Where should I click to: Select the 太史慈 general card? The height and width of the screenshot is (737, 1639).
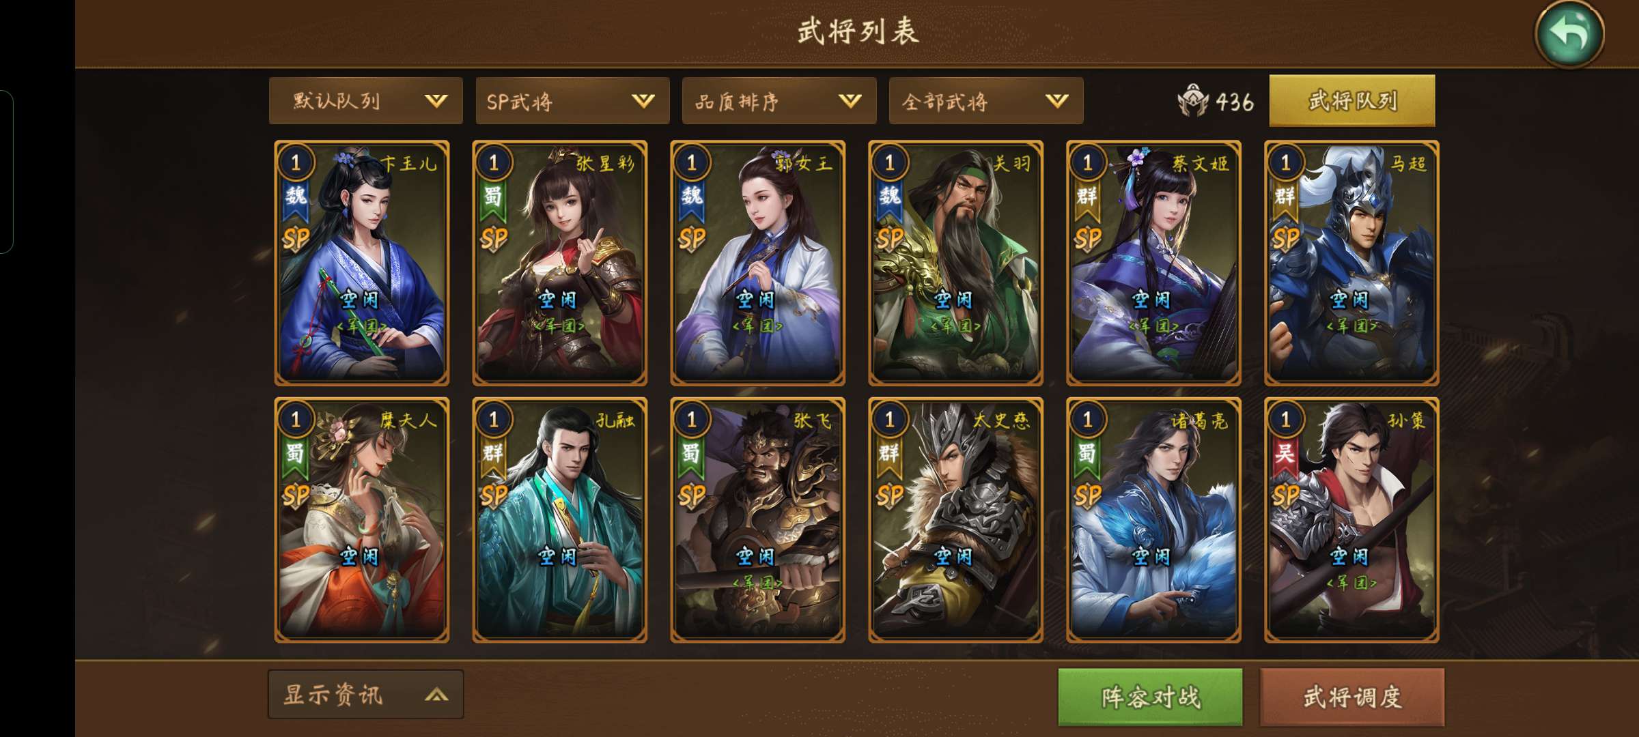(x=955, y=520)
